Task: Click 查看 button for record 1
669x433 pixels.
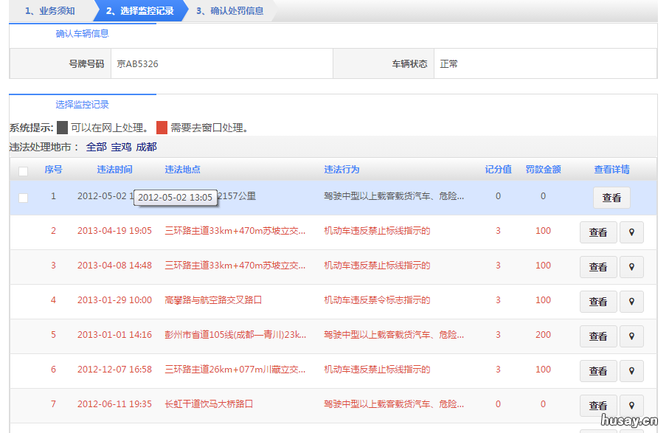Action: 611,198
